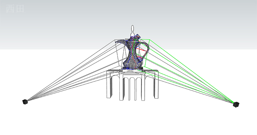This screenshot has width=257, height=135.
Task: Click the red ray line near the handle
Action: point(141,50)
